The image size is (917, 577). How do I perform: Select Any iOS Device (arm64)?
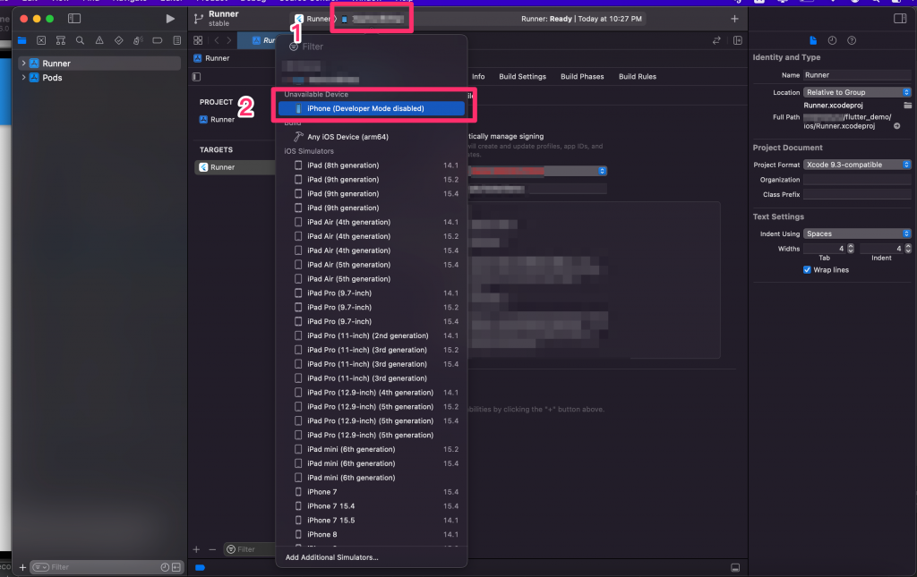[x=372, y=137]
